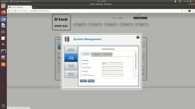
Task: Open the Chromium profile avatar
Action: [x=190, y=11]
